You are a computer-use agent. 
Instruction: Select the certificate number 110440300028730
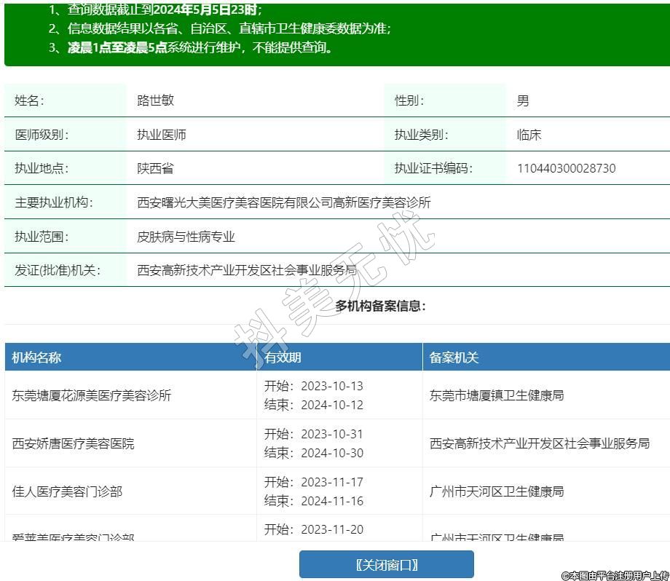point(566,168)
